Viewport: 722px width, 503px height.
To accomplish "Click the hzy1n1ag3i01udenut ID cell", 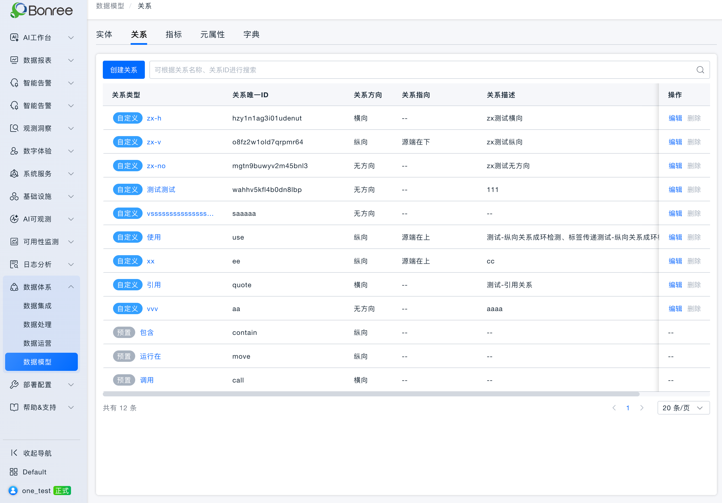I will pos(267,118).
